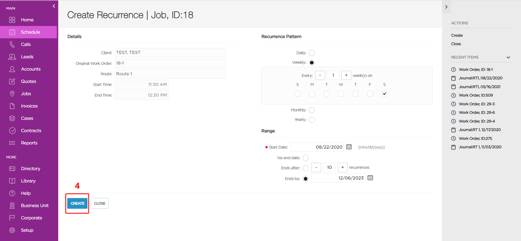Open Invoices from the main menu
The image size is (521, 241).
[x=29, y=106]
